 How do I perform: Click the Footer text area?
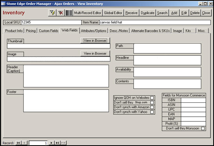tap(66, 101)
